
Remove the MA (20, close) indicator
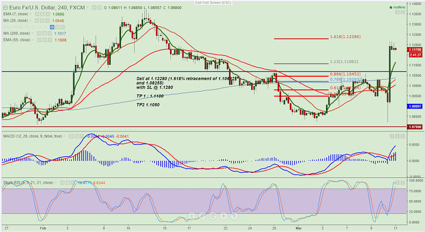pyautogui.click(x=48, y=20)
